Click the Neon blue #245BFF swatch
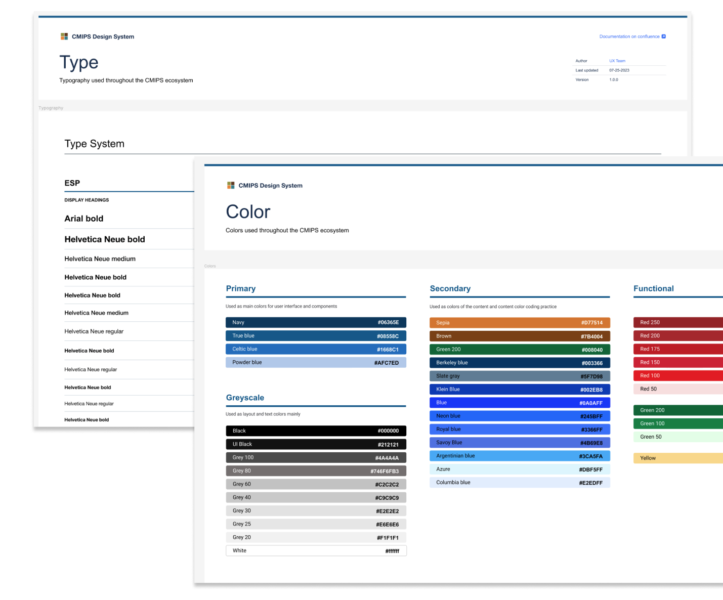The width and height of the screenshot is (723, 600). (520, 416)
